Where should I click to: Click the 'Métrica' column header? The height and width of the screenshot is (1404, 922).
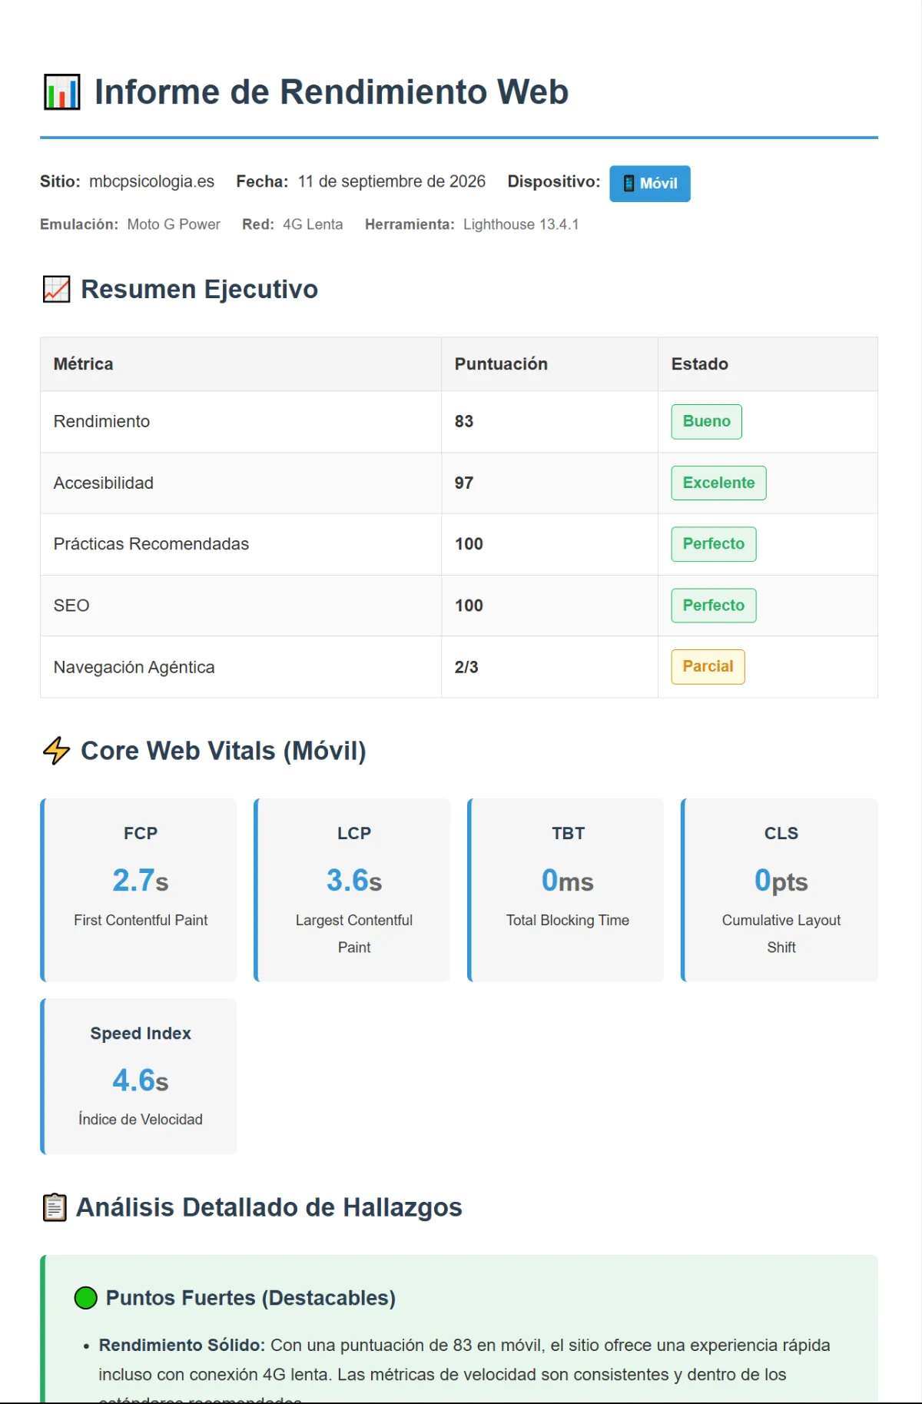pos(84,364)
